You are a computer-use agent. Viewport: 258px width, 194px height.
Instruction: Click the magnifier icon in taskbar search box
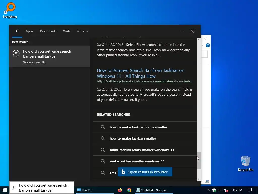14,188
